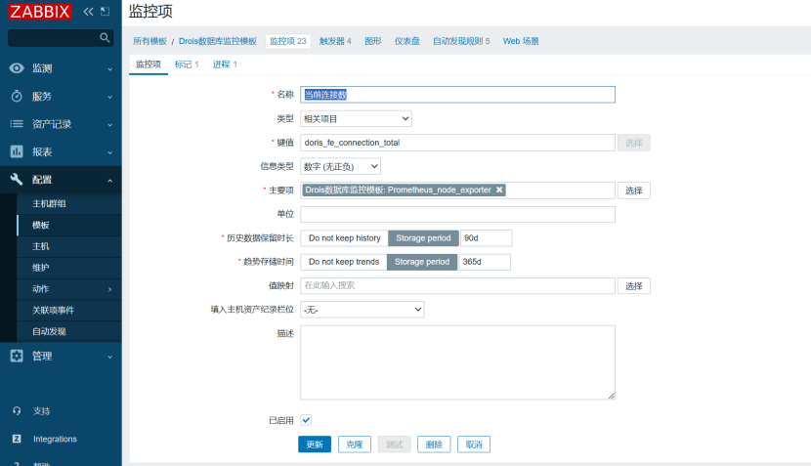Image resolution: width=811 pixels, height=466 pixels.
Task: Click the 描述 text area
Action: click(x=457, y=362)
